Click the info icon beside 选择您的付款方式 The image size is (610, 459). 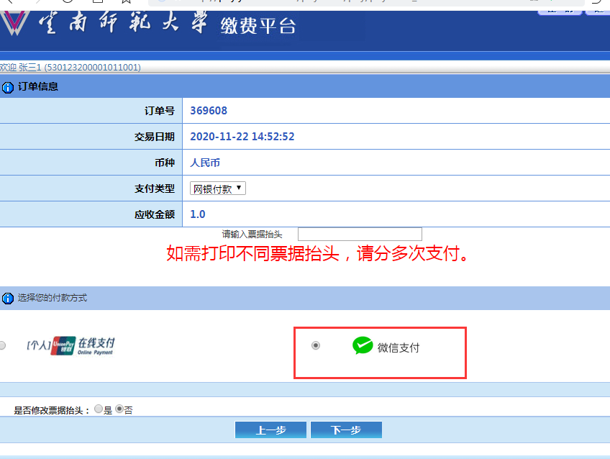7,299
